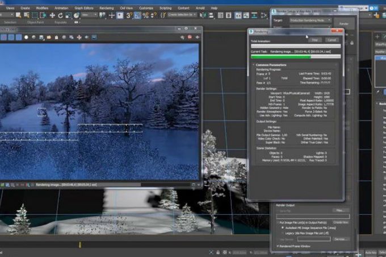Image resolution: width=386 pixels, height=257 pixels.
Task: Click the Select and Manipulate crosshair icon
Action: coord(112,15)
